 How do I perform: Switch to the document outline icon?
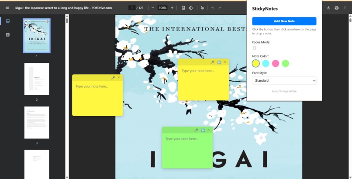(8, 35)
